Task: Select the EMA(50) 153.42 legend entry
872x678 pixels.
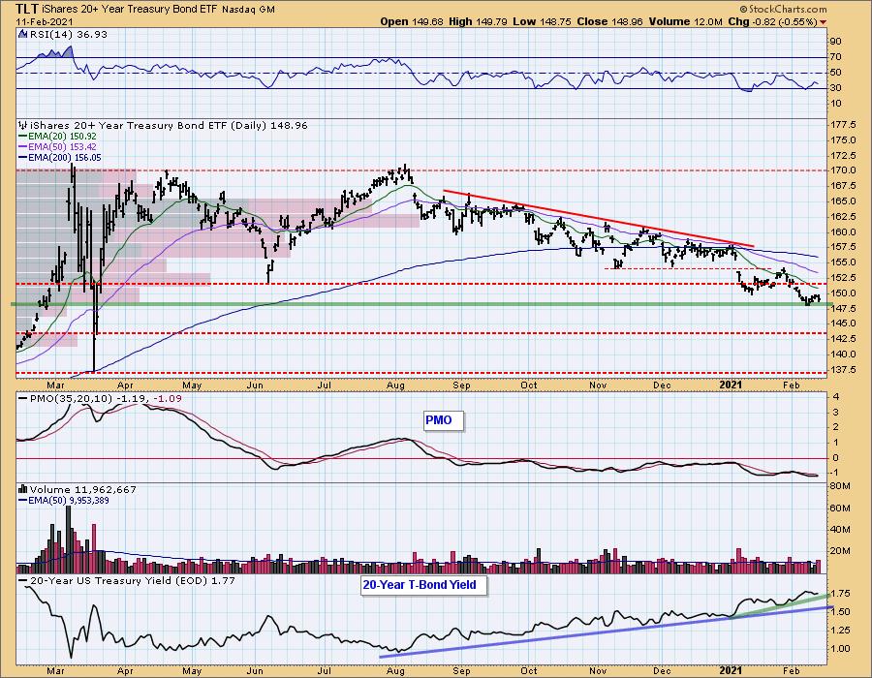Action: click(x=58, y=146)
